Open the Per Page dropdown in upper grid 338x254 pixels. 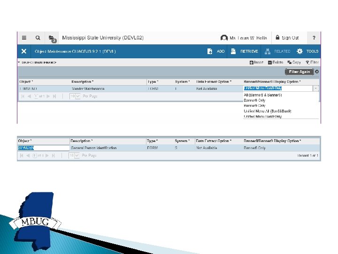point(75,96)
